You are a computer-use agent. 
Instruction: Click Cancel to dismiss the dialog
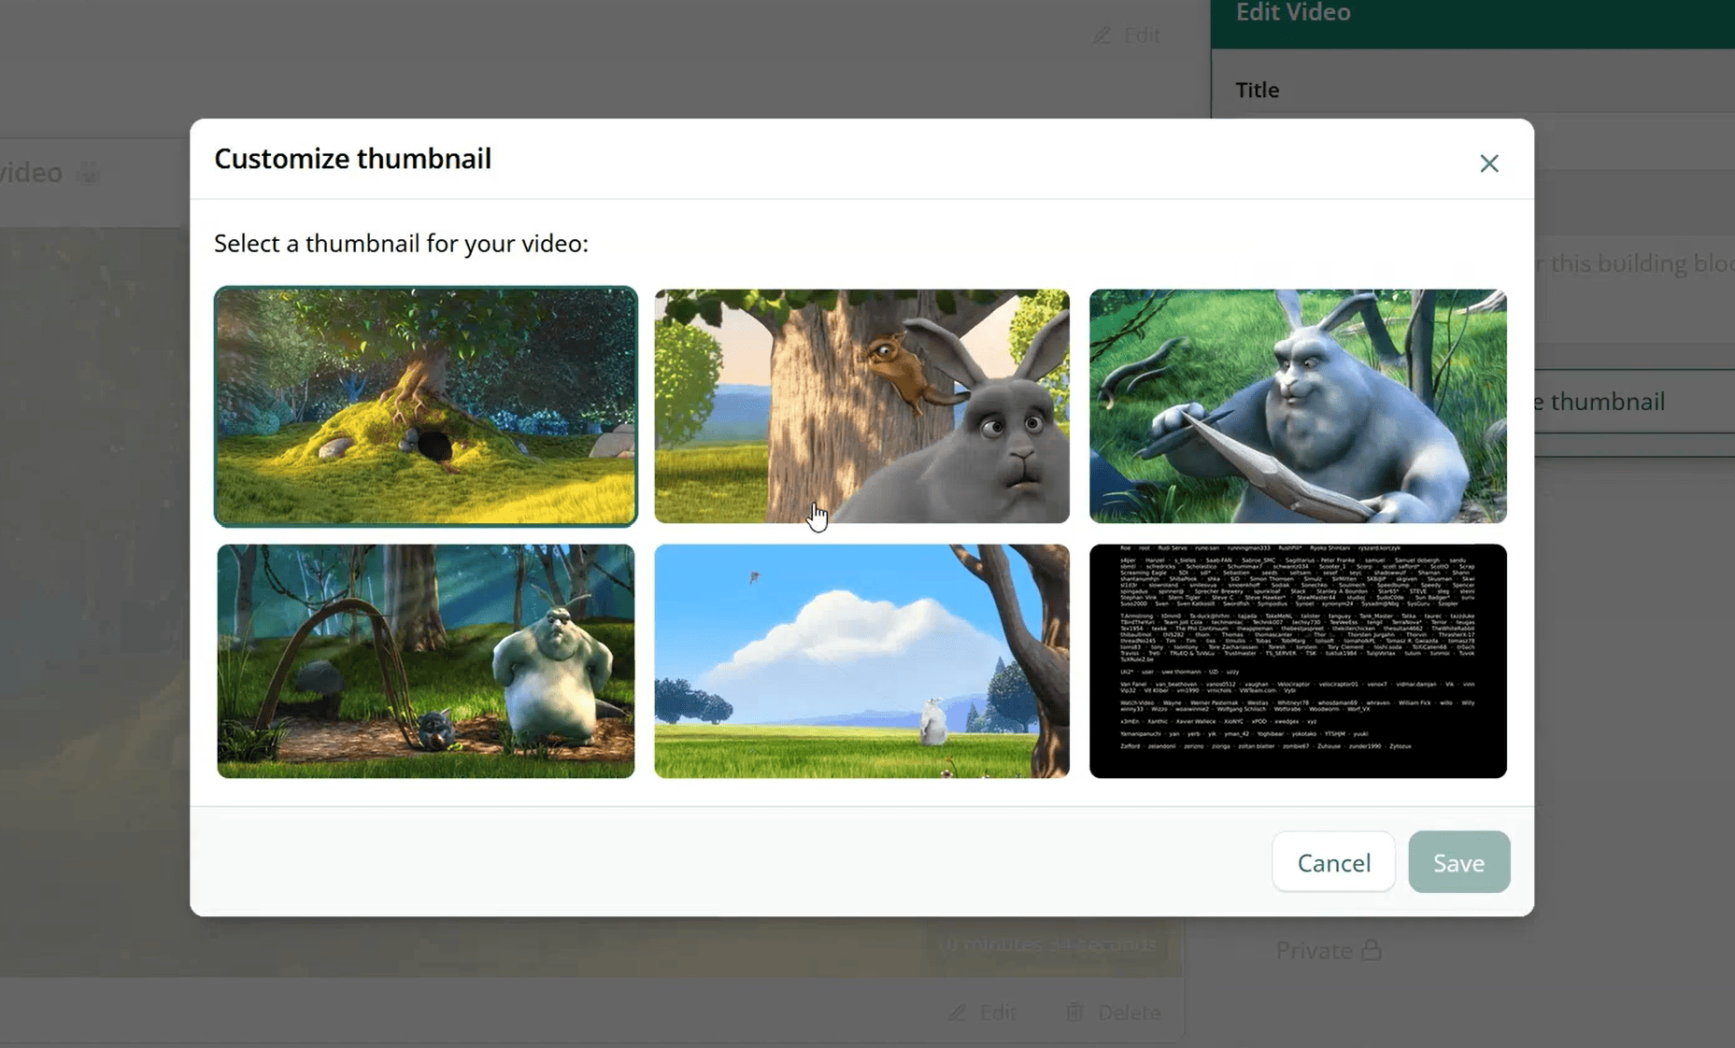click(1333, 861)
